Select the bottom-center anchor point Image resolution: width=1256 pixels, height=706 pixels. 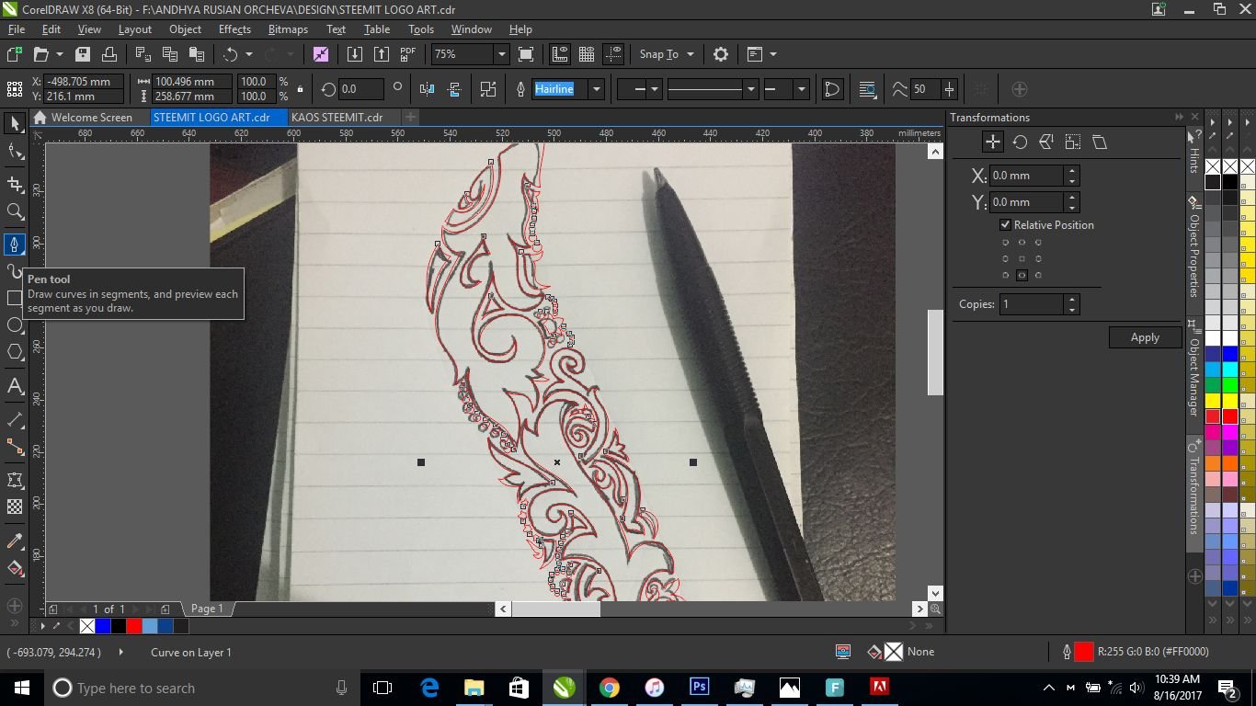1022,275
